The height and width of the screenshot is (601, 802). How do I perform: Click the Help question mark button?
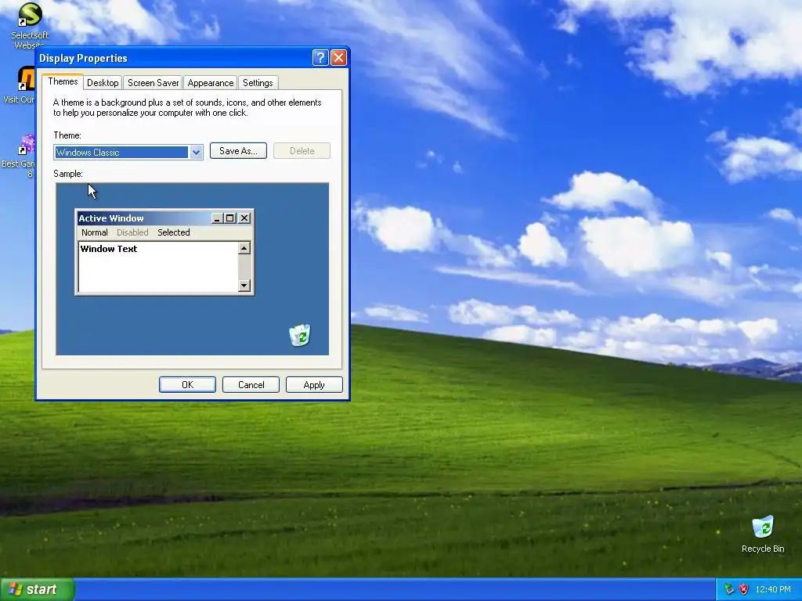[320, 58]
